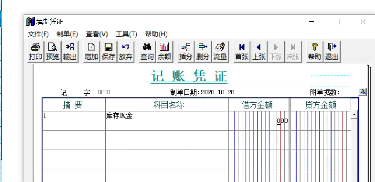
Task: Select the 库存现金 account name cell
Action: [167, 121]
